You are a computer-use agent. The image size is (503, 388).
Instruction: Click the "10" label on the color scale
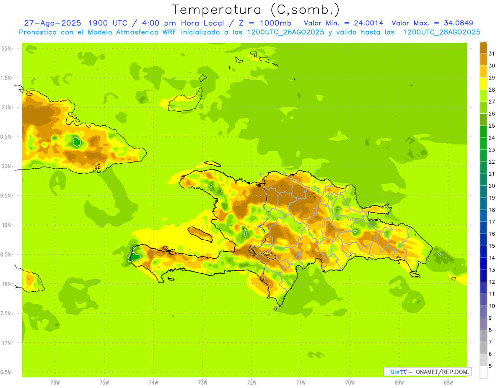[x=492, y=306]
